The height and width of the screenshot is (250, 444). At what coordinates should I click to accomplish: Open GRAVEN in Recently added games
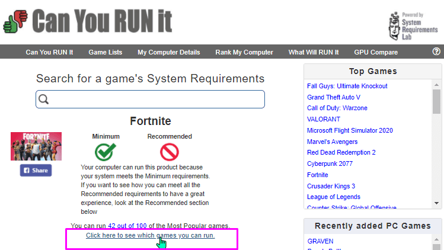320,241
